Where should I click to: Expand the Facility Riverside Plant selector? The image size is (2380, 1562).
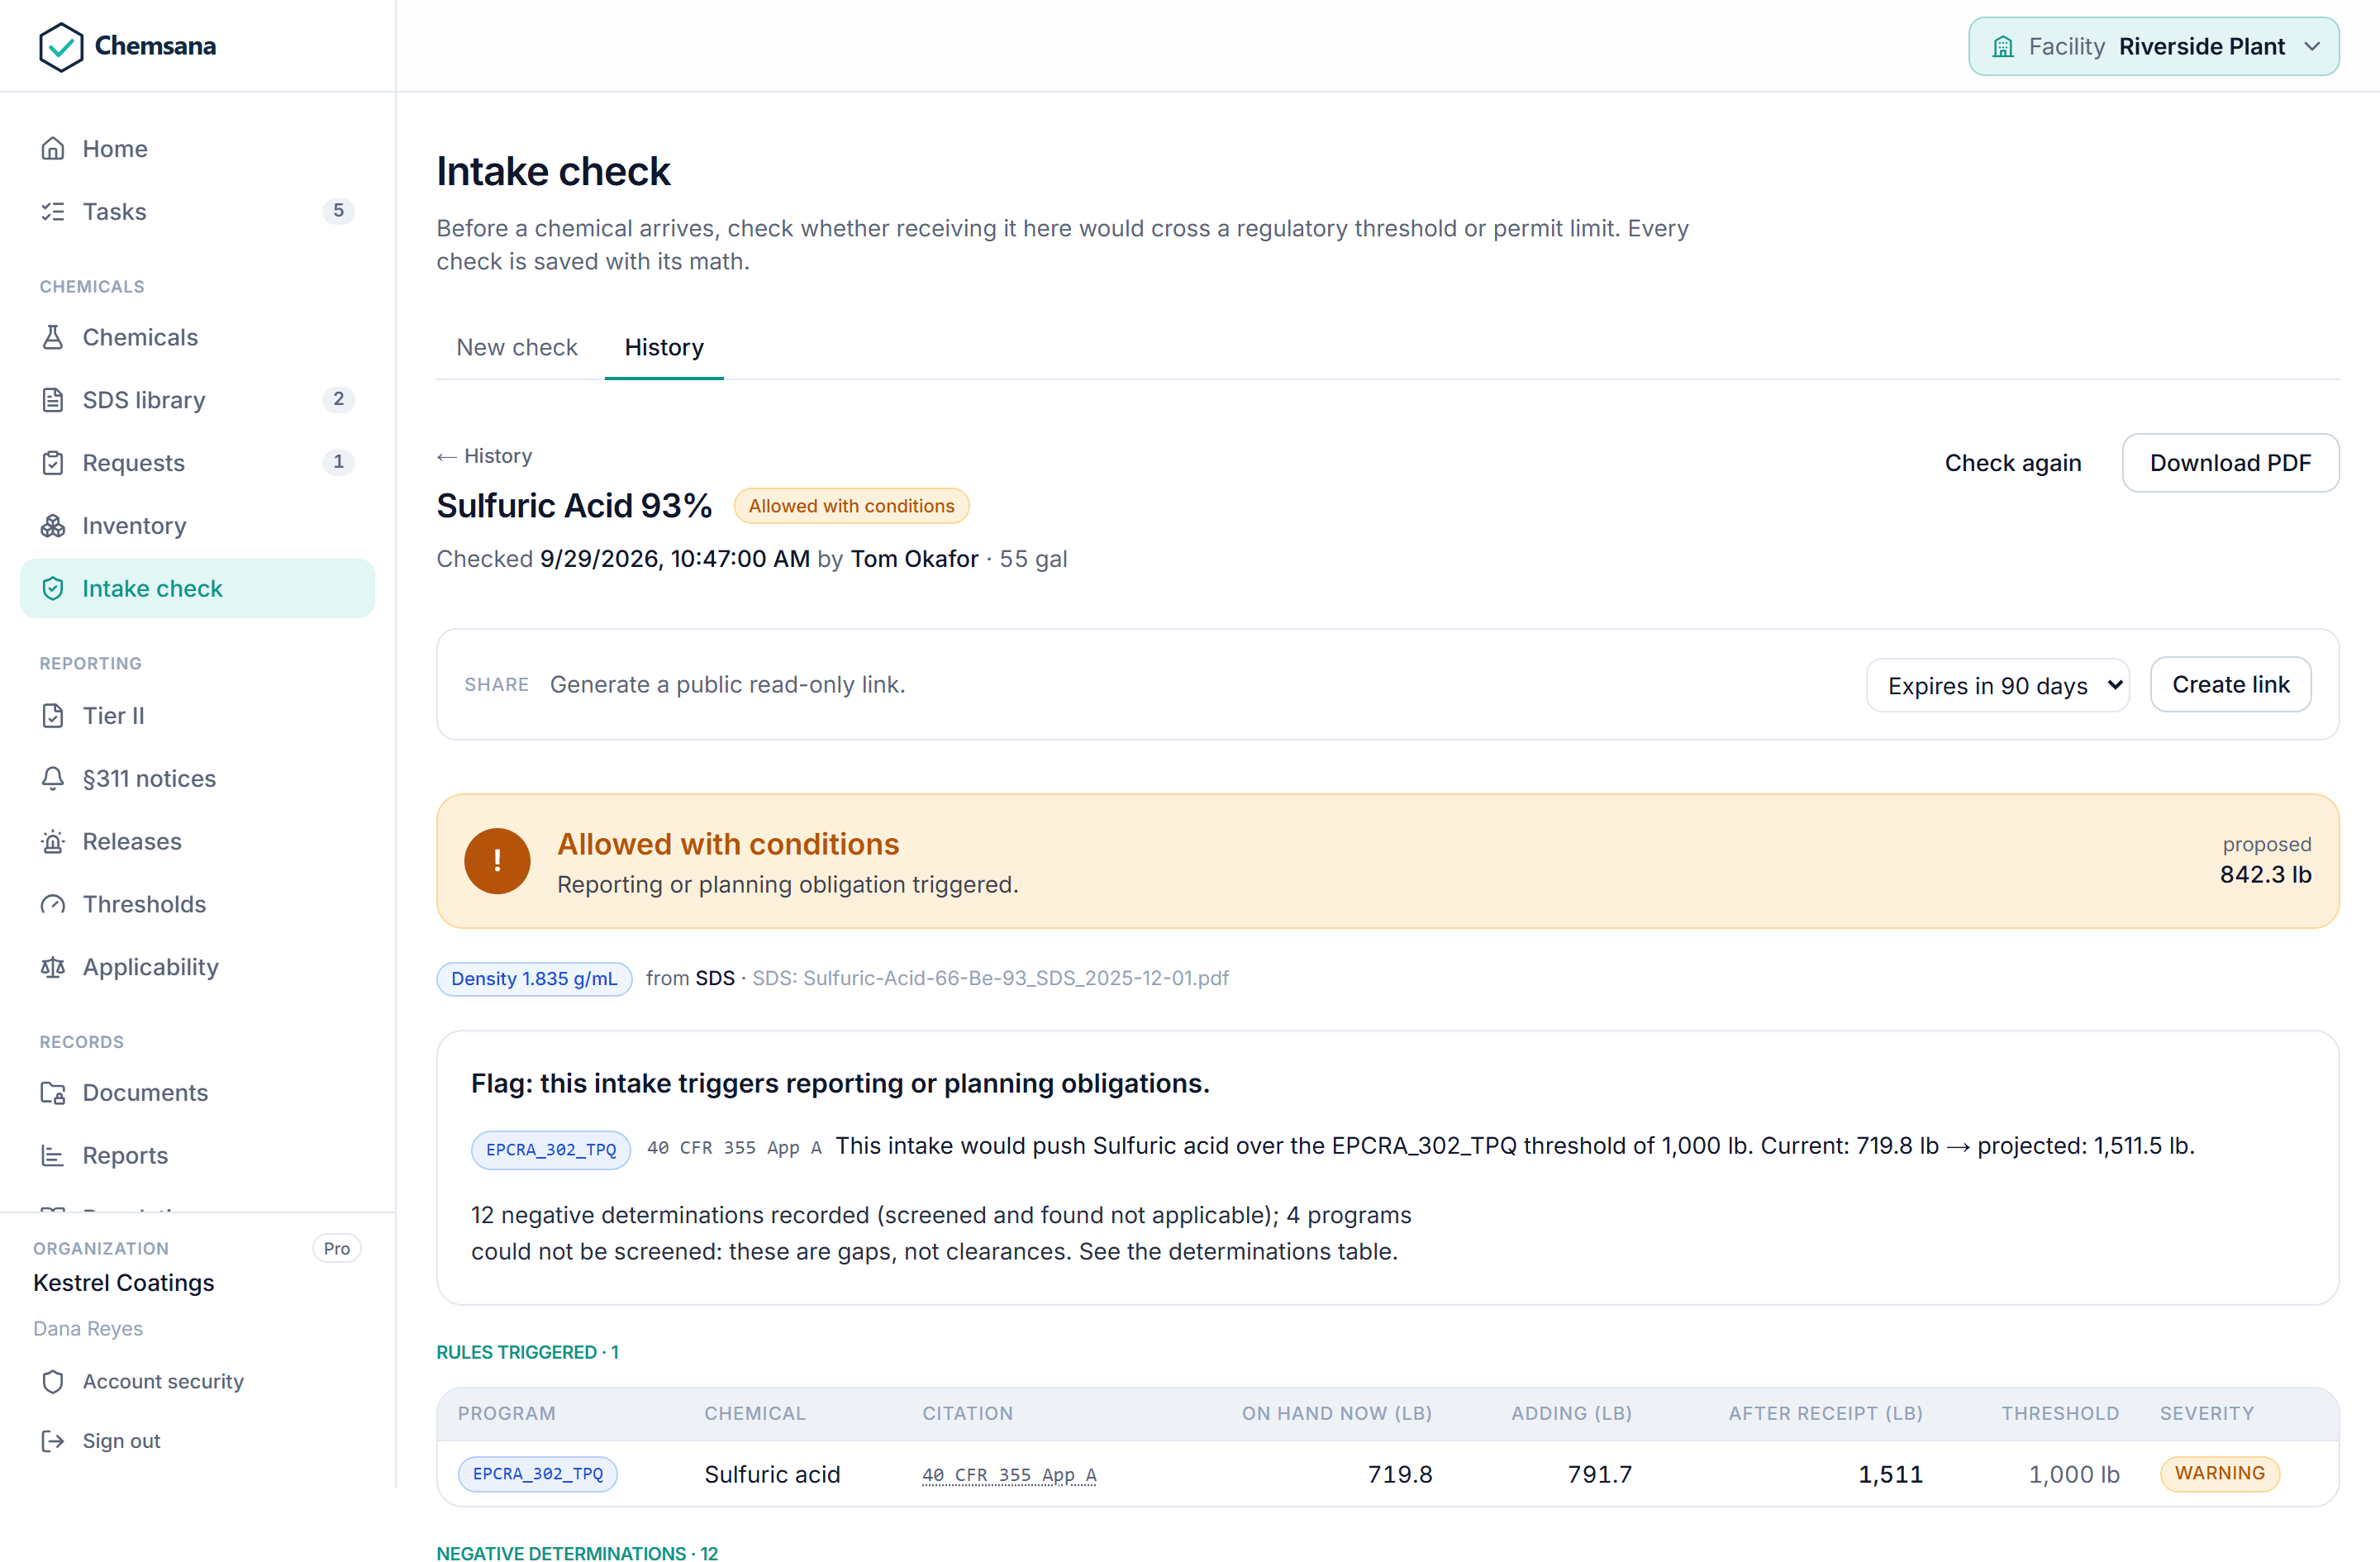(x=2153, y=46)
